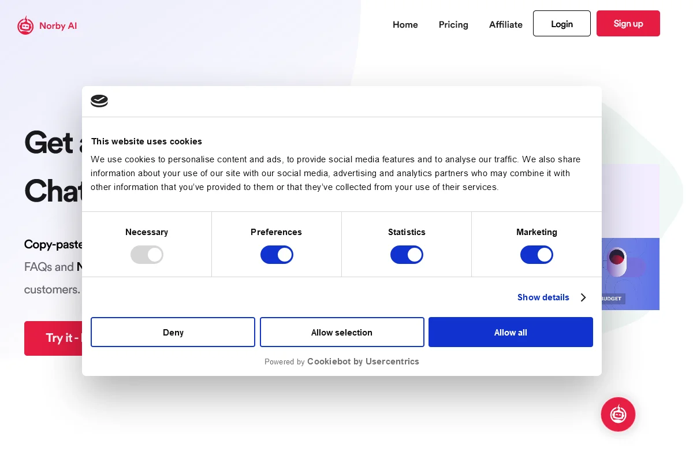Screen dimensions: 693x462
Task: Deny all cookies
Action: [x=173, y=332]
